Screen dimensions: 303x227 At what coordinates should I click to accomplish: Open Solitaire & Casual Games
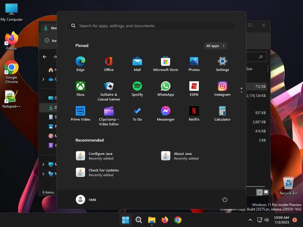pyautogui.click(x=109, y=91)
